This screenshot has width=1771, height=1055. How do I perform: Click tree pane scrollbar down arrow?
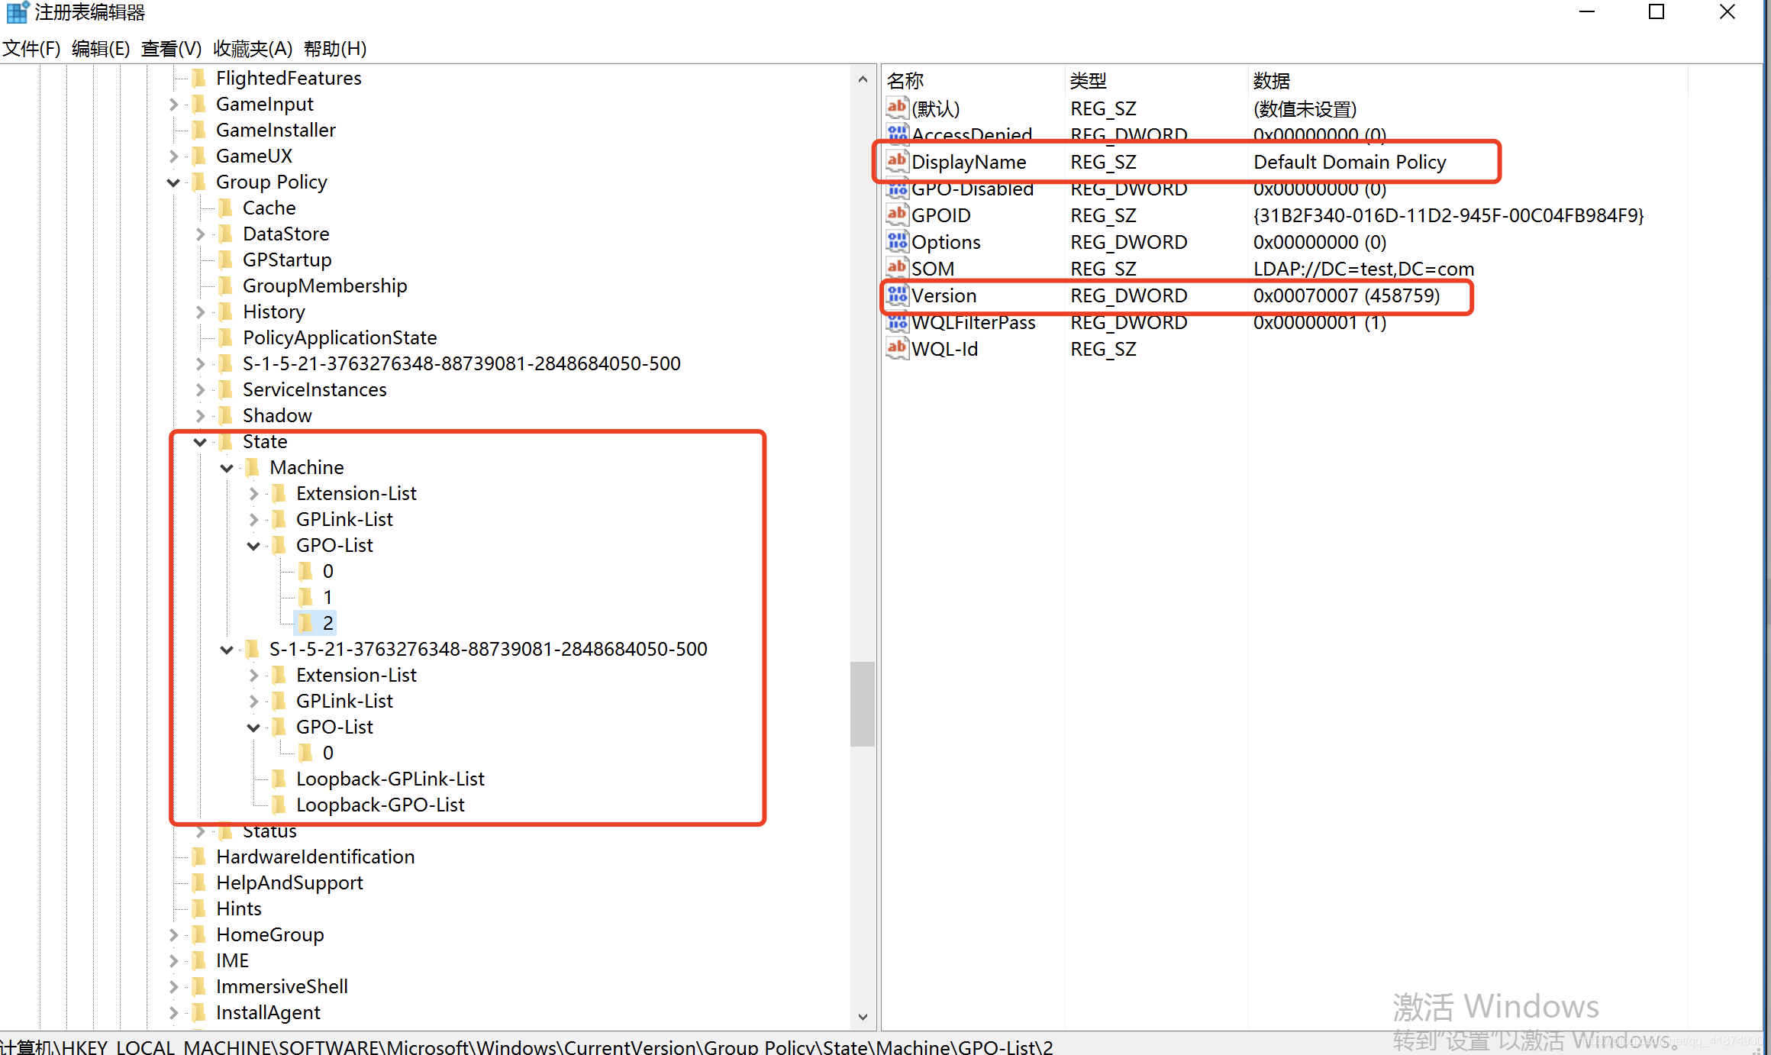(863, 1017)
